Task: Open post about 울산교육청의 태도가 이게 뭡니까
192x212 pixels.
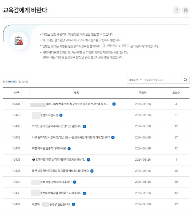Action: pyautogui.click(x=71, y=137)
